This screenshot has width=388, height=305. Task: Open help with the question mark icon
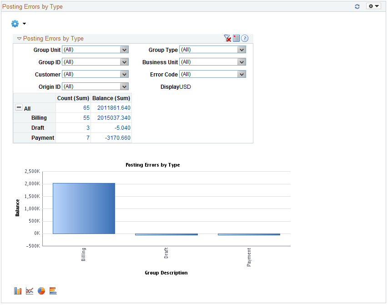245,38
